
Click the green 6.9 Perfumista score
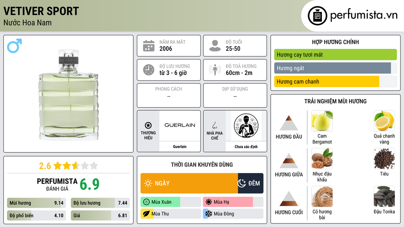(x=90, y=184)
